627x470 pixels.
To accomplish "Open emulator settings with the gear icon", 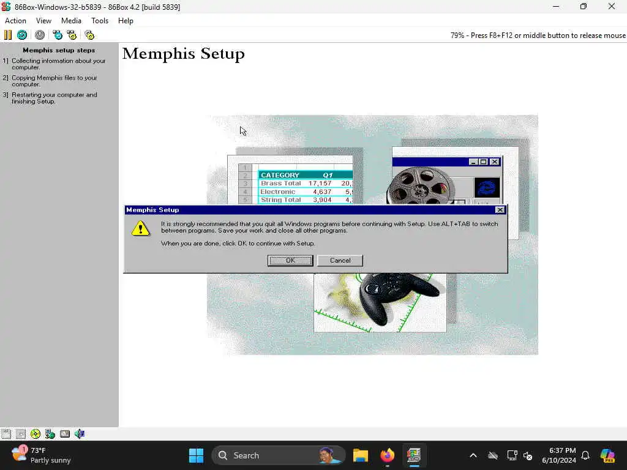I will coord(89,35).
